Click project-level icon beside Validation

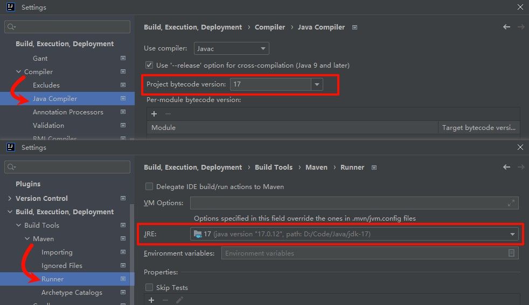point(123,126)
